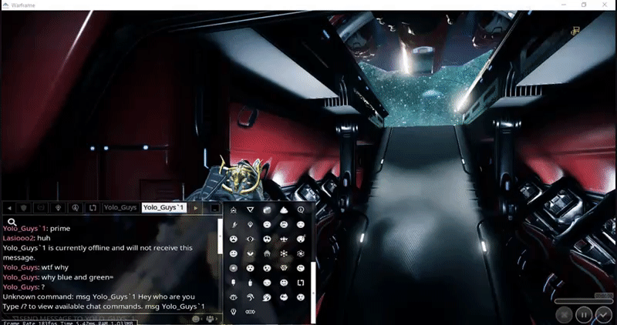
Task: Insert the map pin emoji in the emoji panel's second row
Action: tap(250, 225)
